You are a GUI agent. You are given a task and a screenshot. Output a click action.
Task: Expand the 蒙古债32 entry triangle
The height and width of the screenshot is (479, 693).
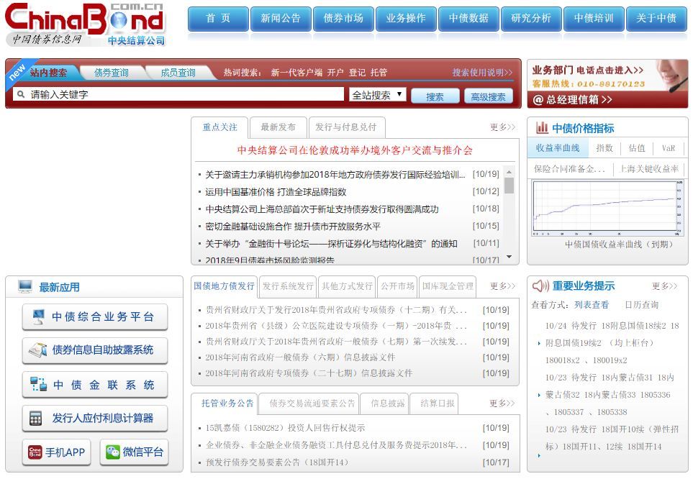(x=539, y=395)
